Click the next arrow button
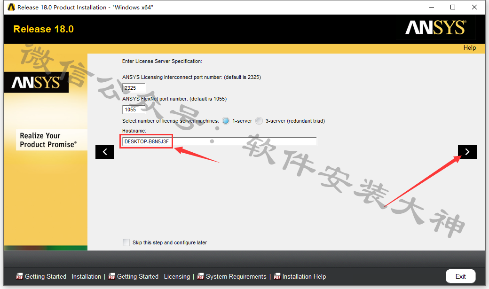This screenshot has width=489, height=289. (467, 152)
